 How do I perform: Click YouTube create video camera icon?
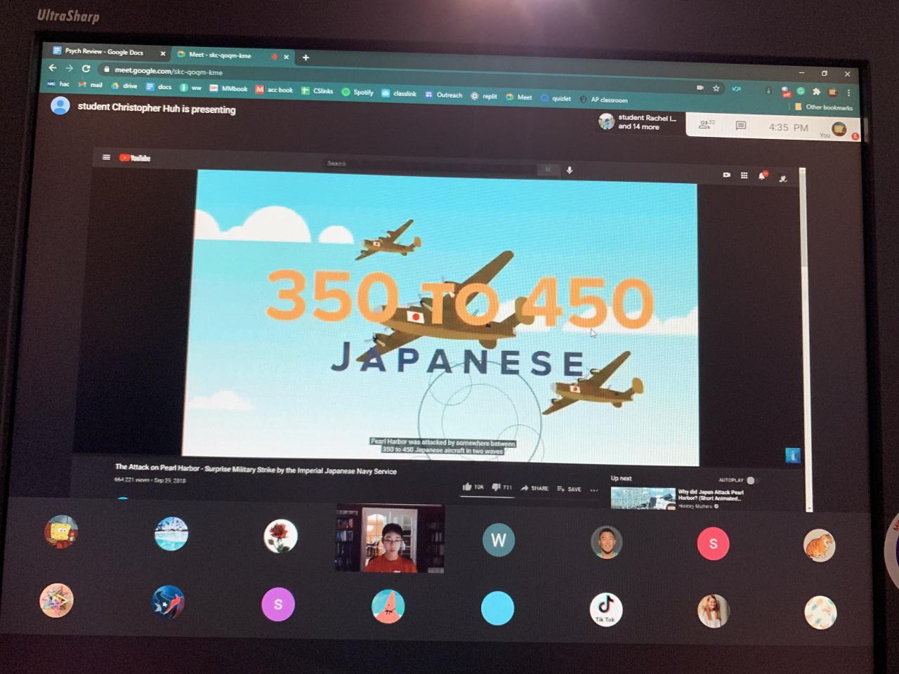pos(727,175)
